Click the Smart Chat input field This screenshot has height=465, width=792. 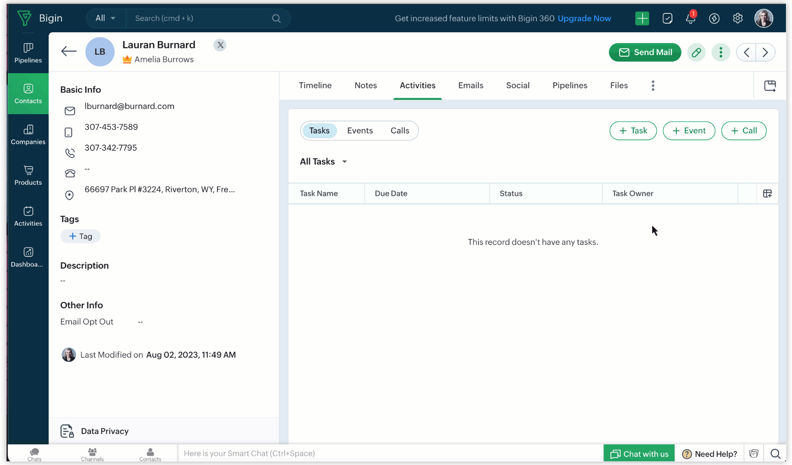390,453
